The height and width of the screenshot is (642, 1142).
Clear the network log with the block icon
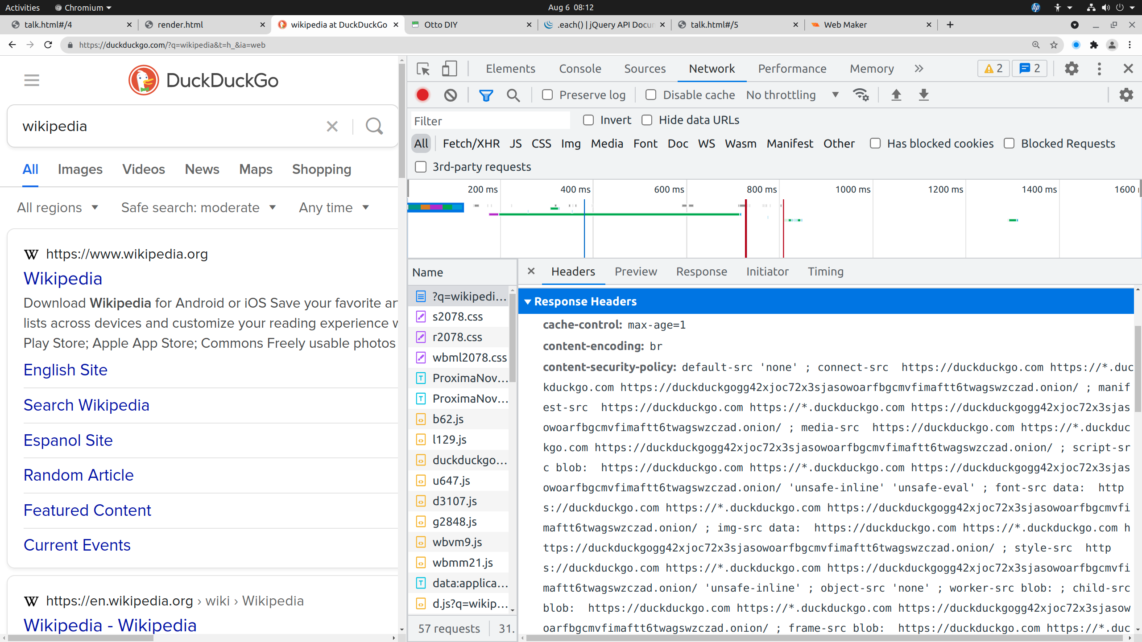pyautogui.click(x=450, y=95)
